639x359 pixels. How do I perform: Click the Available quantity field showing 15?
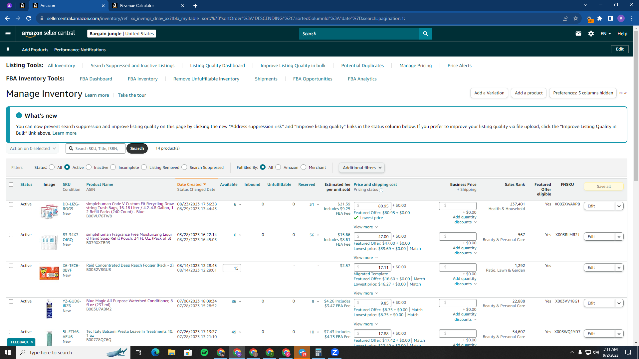(232, 268)
